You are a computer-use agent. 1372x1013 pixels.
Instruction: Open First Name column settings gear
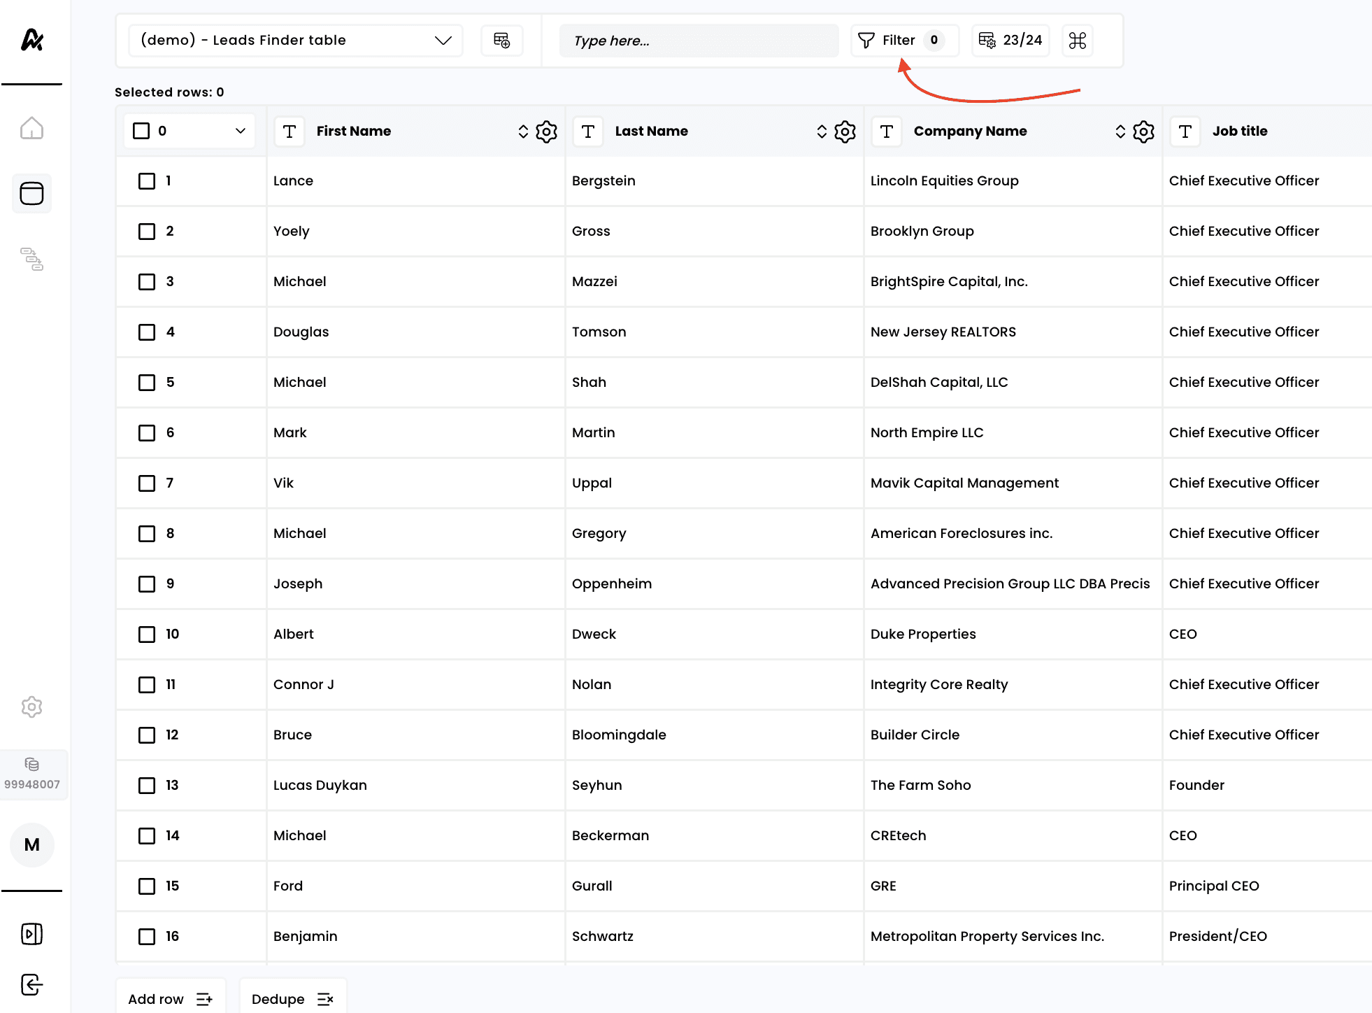546,132
